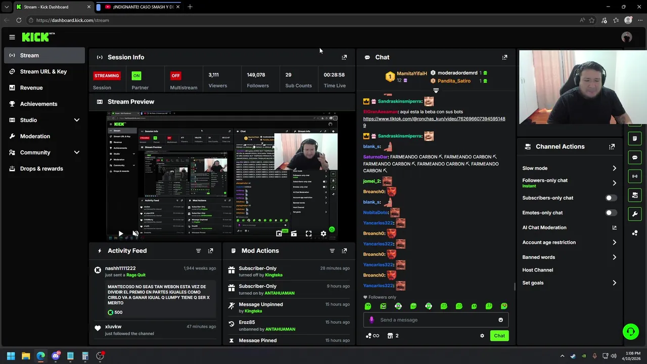Open Drops & rewards sidebar item
Viewport: 647px width, 364px height.
tap(44, 168)
